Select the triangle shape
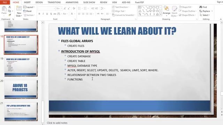The image size is (223, 125). pyautogui.click(x=140, y=11)
